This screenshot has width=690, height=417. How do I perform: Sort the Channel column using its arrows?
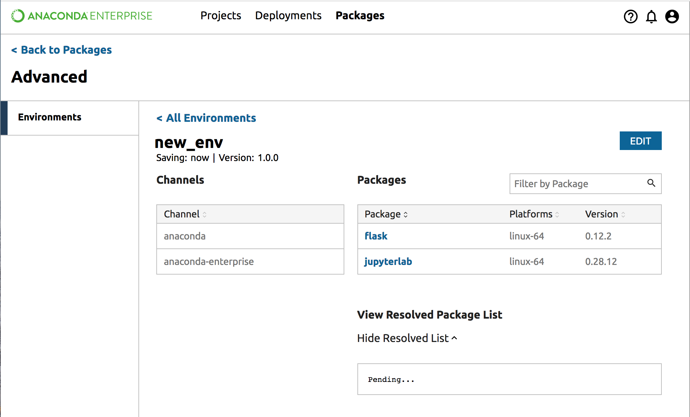click(x=205, y=214)
